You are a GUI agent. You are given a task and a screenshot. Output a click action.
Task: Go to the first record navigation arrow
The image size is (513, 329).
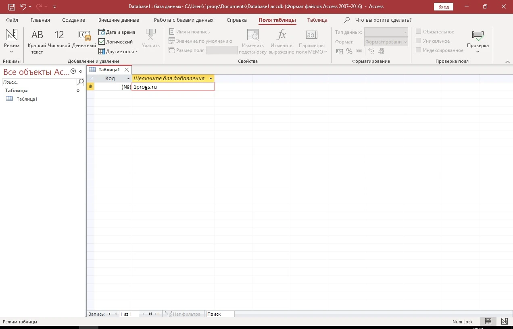[109, 314]
